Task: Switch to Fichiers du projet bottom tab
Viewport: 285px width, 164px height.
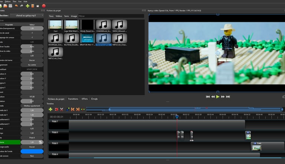Action: click(x=56, y=99)
